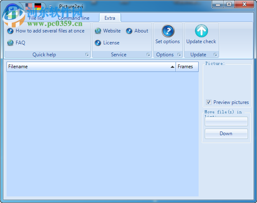This screenshot has height=203, width=257.
Task: Maximize the Picture2avi window
Action: [229, 5]
